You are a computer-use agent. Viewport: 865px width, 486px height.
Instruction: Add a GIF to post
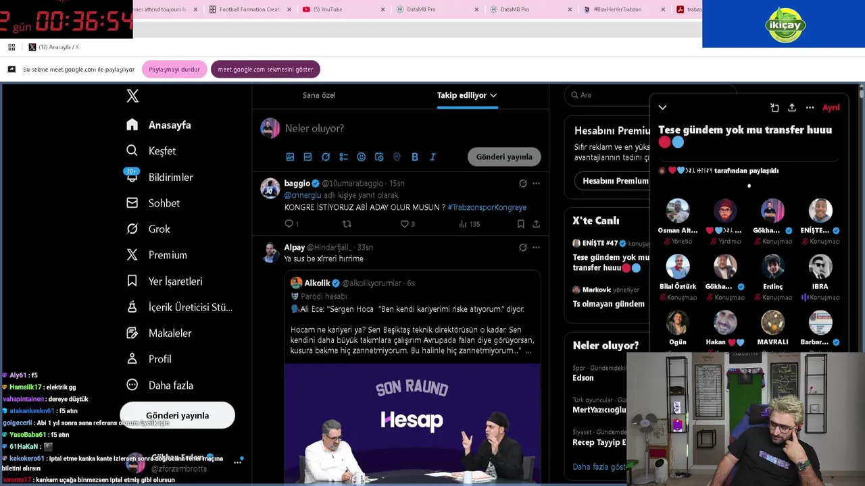tap(307, 157)
